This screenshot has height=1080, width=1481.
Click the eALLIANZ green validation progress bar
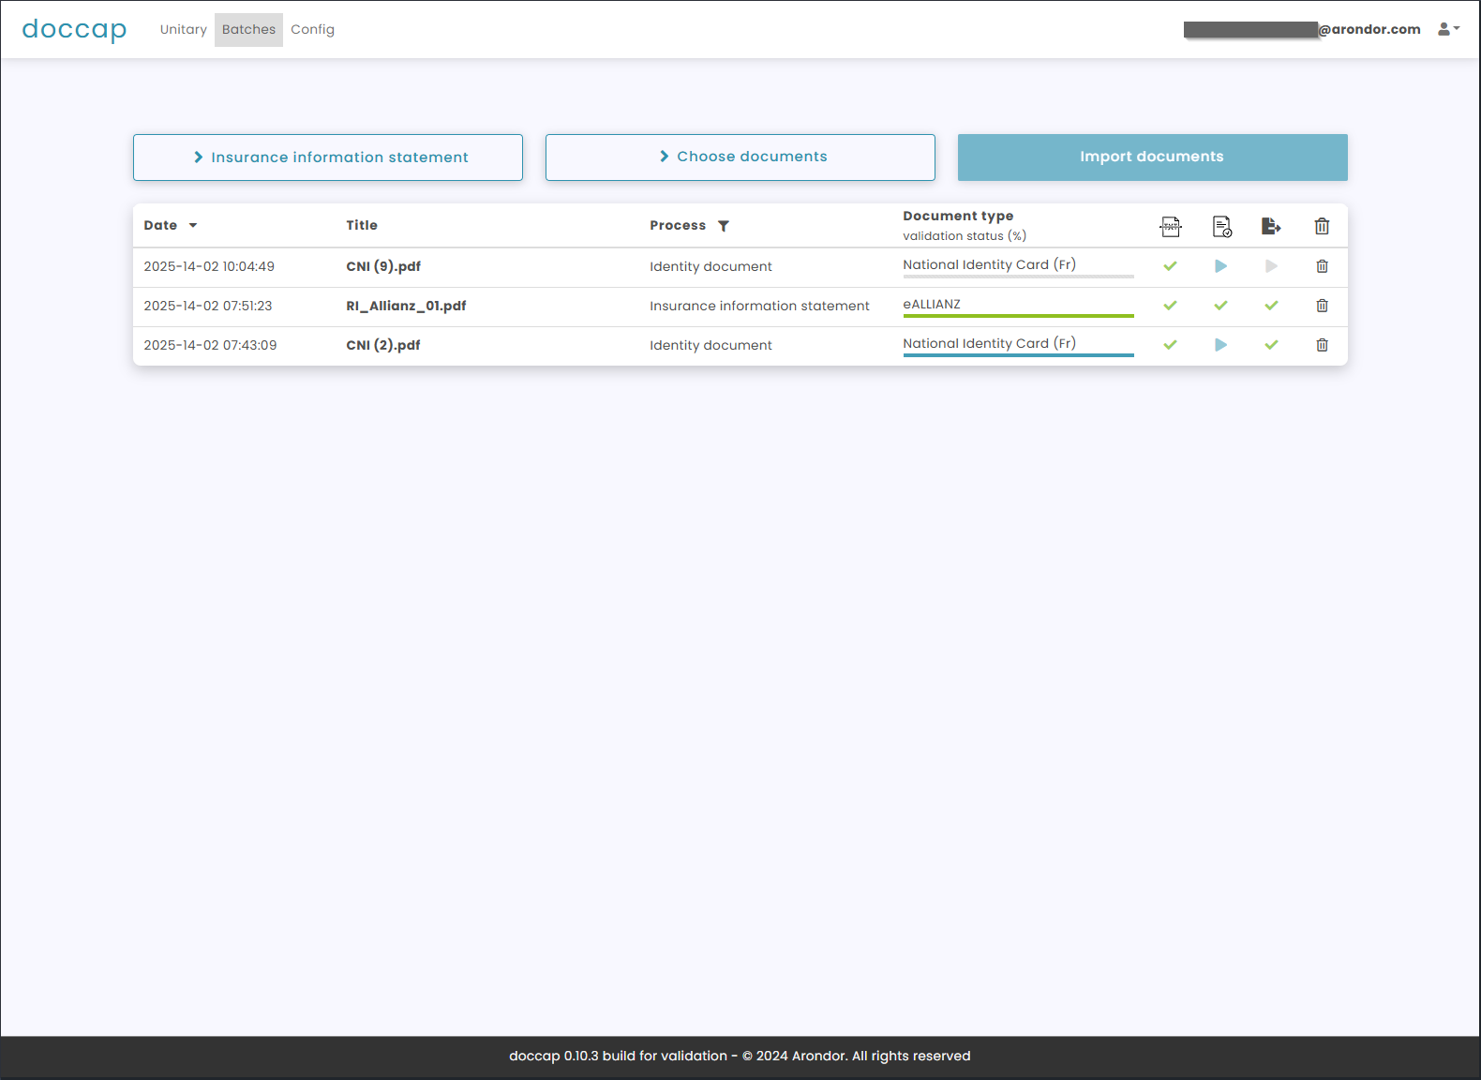click(x=1018, y=316)
